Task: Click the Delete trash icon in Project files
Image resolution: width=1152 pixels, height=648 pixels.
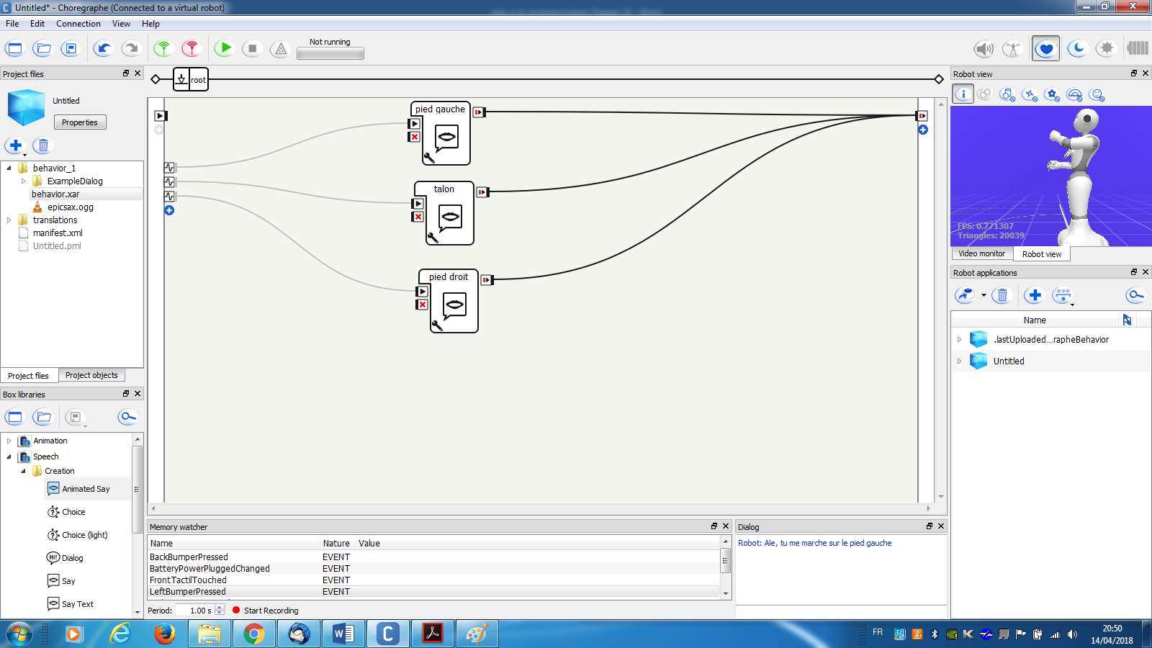Action: 43,145
